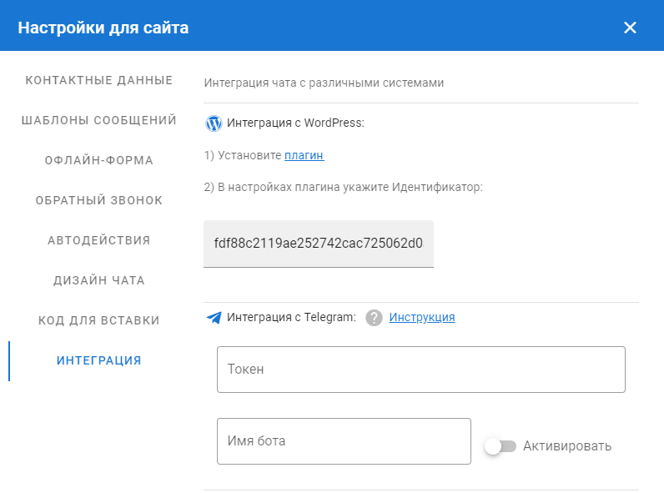664x493 pixels.
Task: Close the site settings dialog
Action: (630, 28)
